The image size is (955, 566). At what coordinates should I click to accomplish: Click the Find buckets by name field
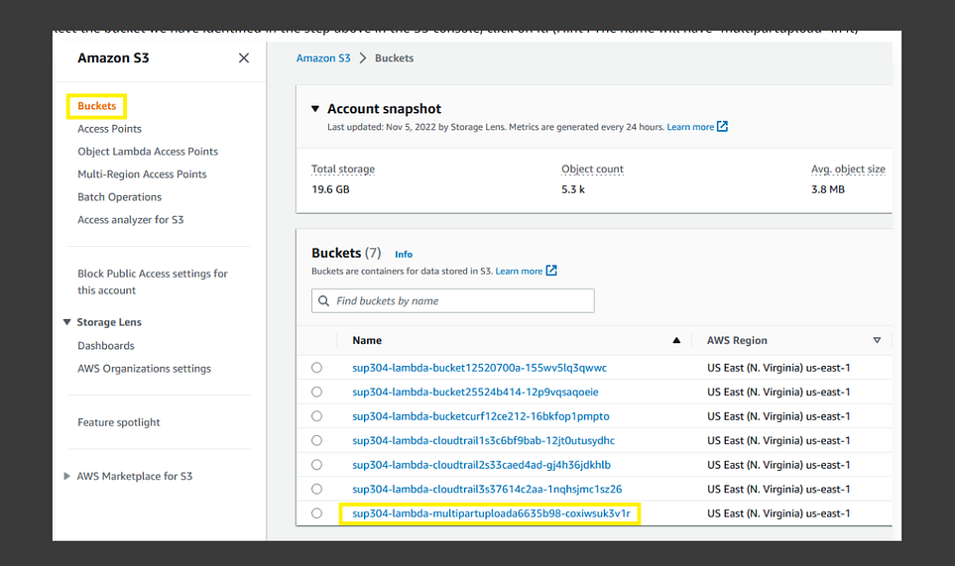tap(461, 301)
